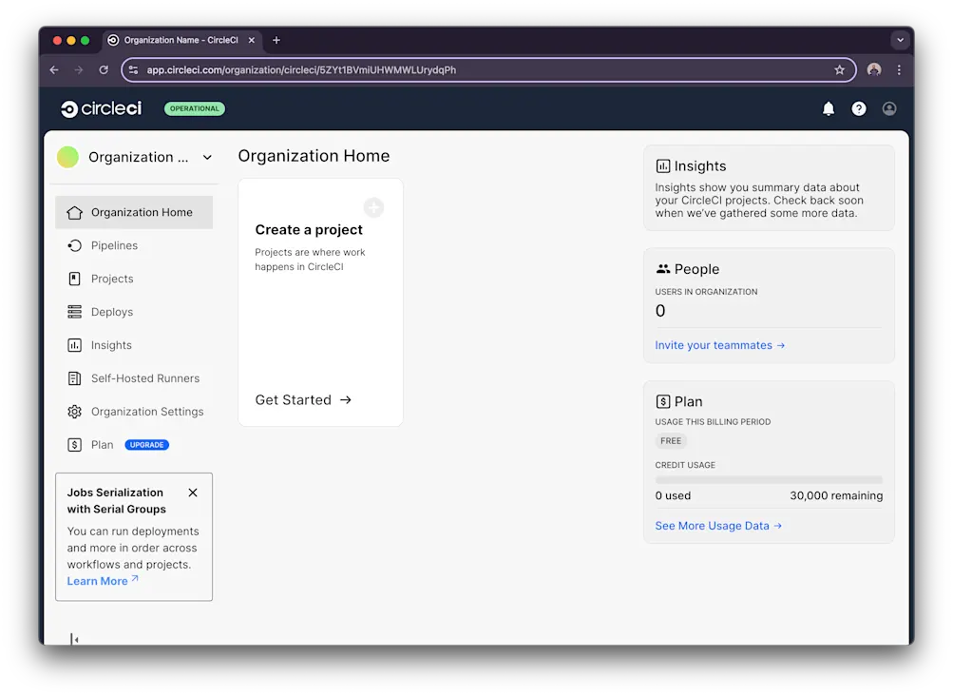Click the Create a project heading
The height and width of the screenshot is (696, 953).
point(309,229)
